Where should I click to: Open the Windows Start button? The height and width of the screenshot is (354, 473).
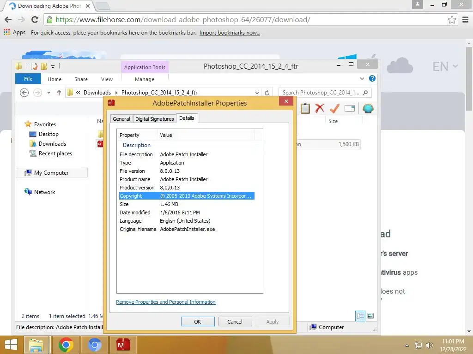pos(11,345)
